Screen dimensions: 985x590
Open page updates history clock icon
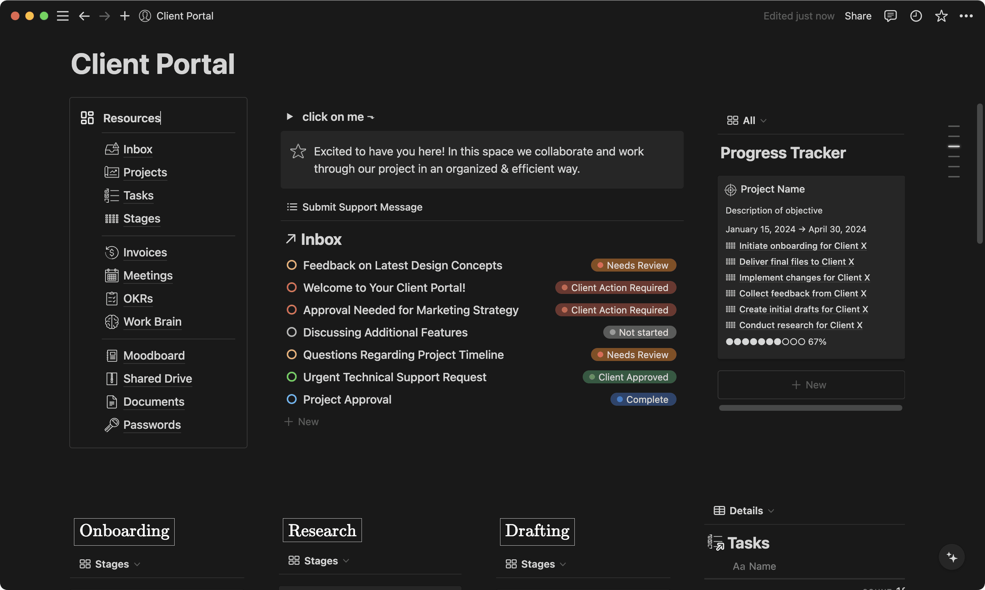(916, 16)
